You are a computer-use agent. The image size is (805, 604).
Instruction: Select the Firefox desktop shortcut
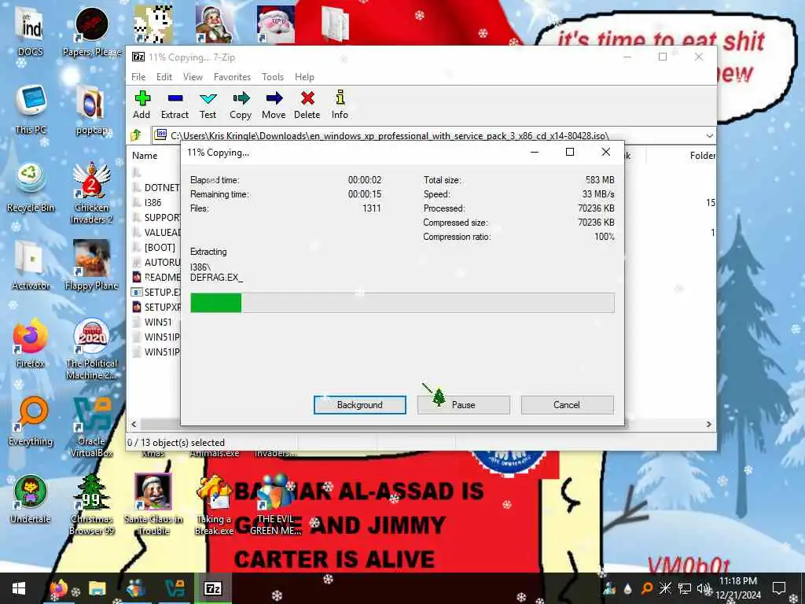[x=31, y=343]
